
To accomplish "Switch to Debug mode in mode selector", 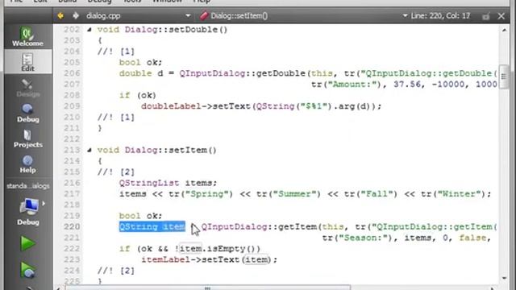I will pos(27,113).
